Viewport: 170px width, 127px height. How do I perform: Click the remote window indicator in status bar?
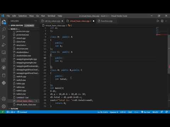pos(2,112)
